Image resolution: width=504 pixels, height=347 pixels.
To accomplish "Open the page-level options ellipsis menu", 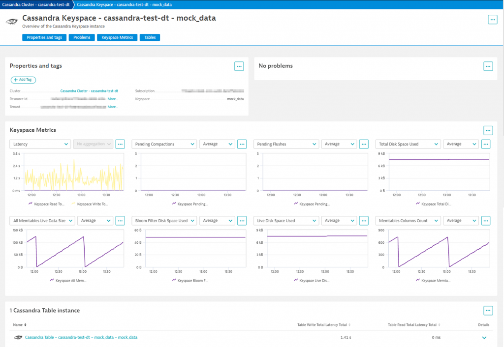I will 492,19.
